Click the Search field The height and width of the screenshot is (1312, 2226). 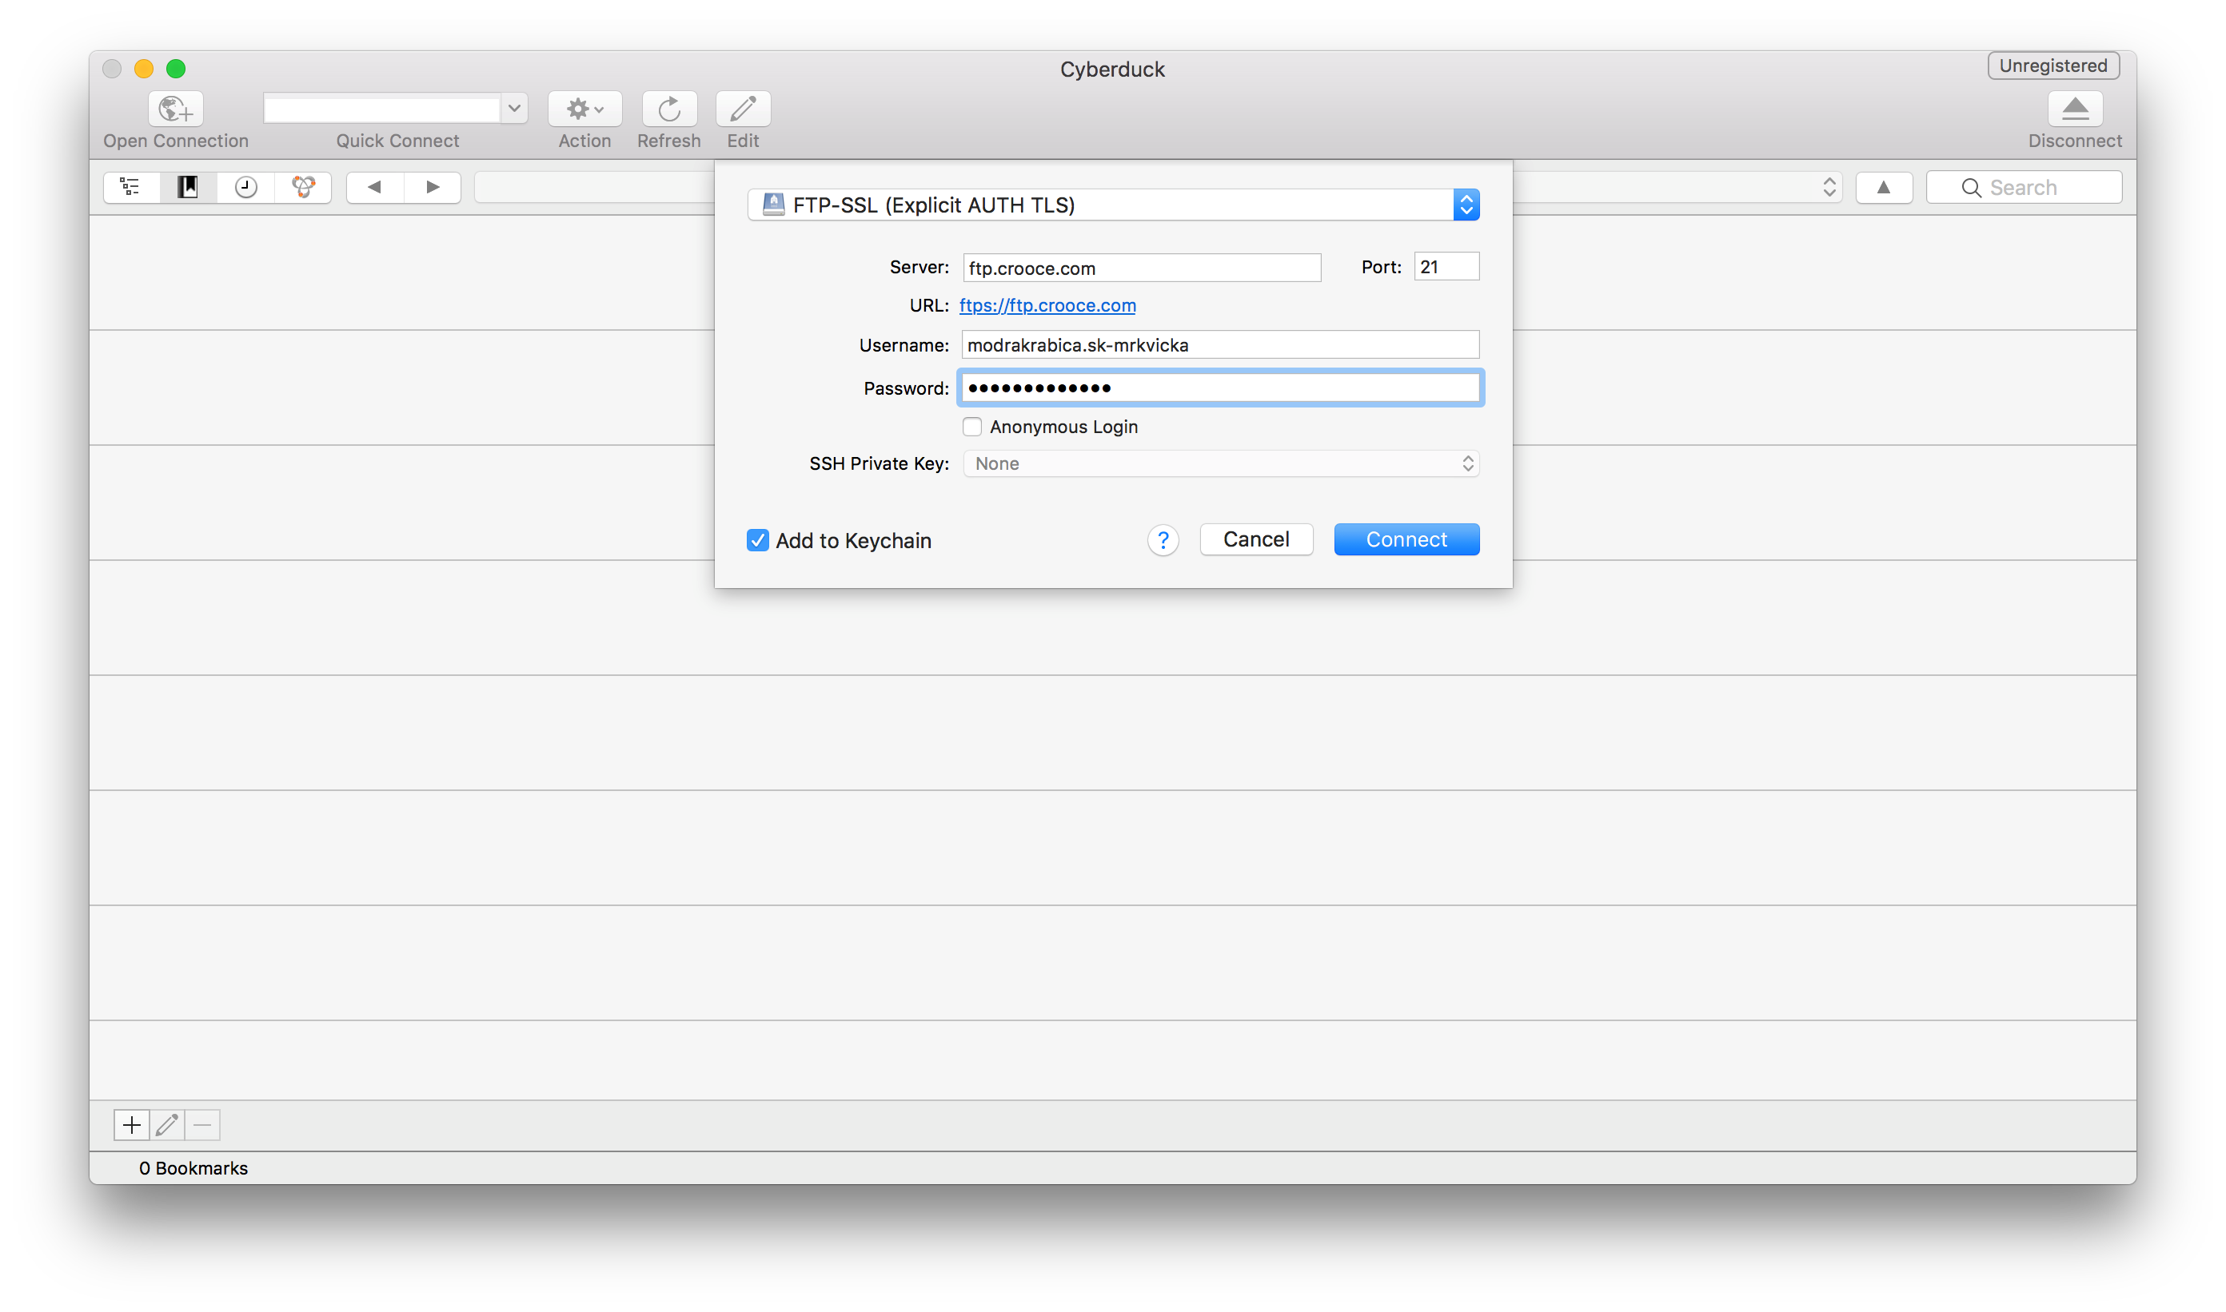coord(2024,188)
